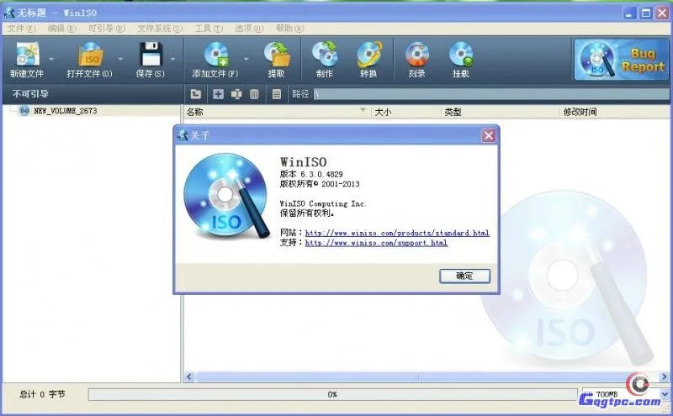Open the 可引导 (Bootable) menu
Screen dimensions: 673x416
tap(107, 29)
